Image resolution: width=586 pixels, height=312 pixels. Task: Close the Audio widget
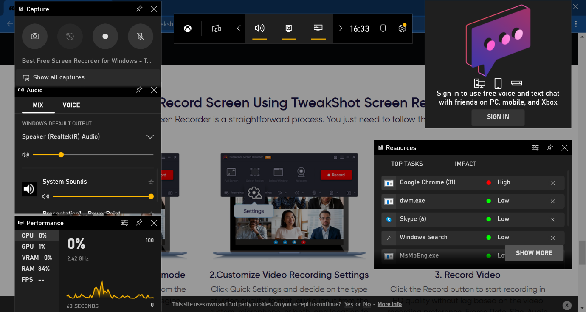[x=154, y=90]
